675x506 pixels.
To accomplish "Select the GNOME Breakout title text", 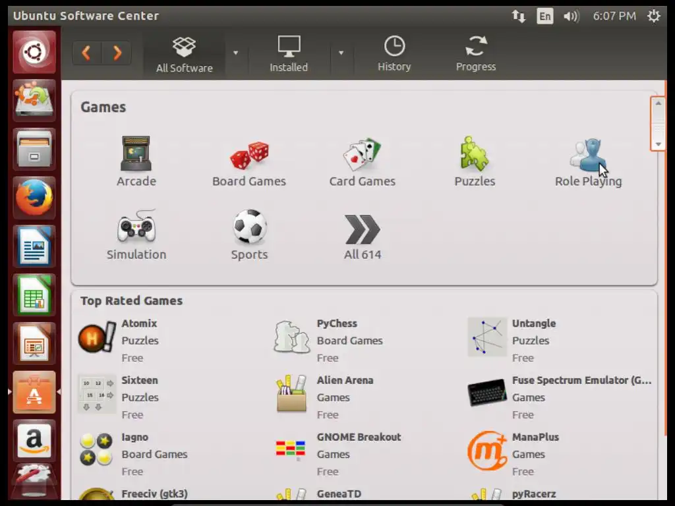I will pos(359,437).
